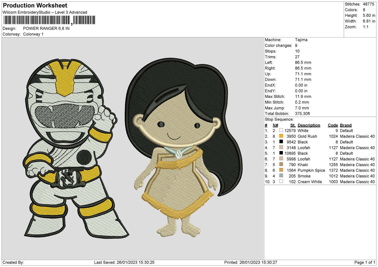This screenshot has height=267, width=378.
Task: Select the 'EndX:' label
Action: [270, 85]
